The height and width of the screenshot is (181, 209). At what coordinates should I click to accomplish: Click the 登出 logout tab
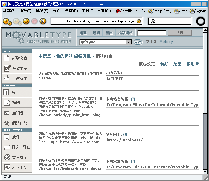tap(109, 33)
